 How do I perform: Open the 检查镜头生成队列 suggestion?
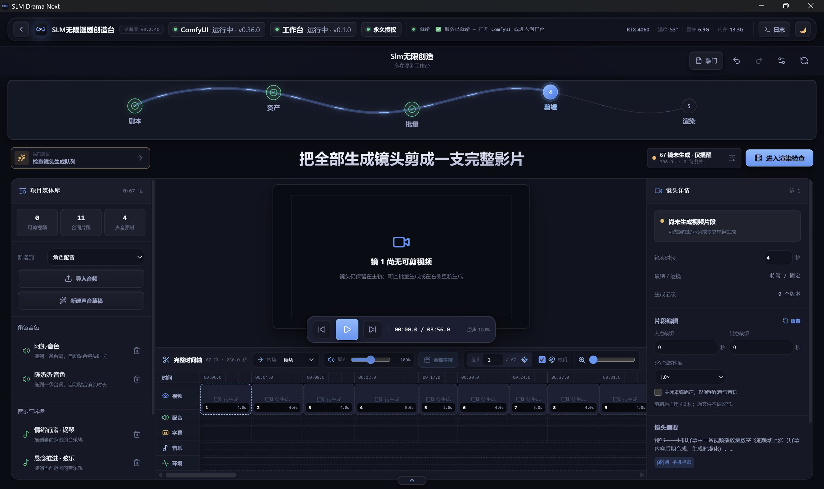click(x=80, y=158)
